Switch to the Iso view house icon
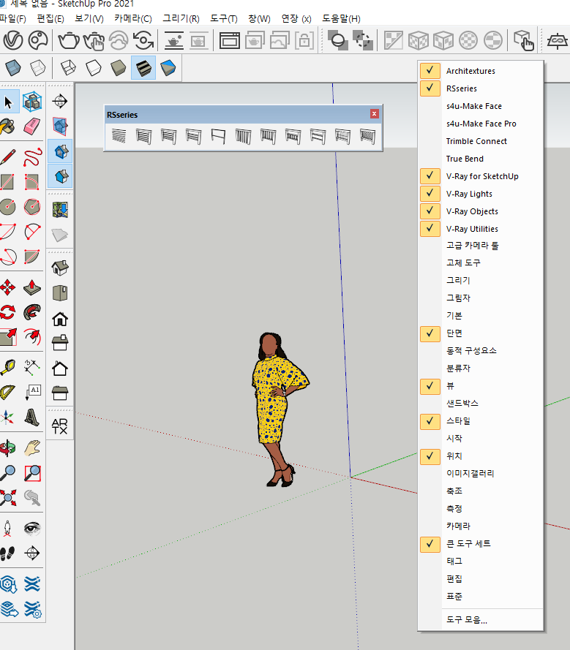570x650 pixels. tap(60, 268)
